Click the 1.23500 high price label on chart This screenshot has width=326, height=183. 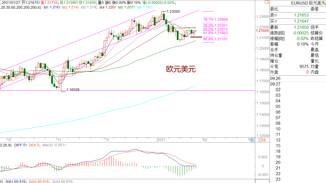tap(173, 12)
